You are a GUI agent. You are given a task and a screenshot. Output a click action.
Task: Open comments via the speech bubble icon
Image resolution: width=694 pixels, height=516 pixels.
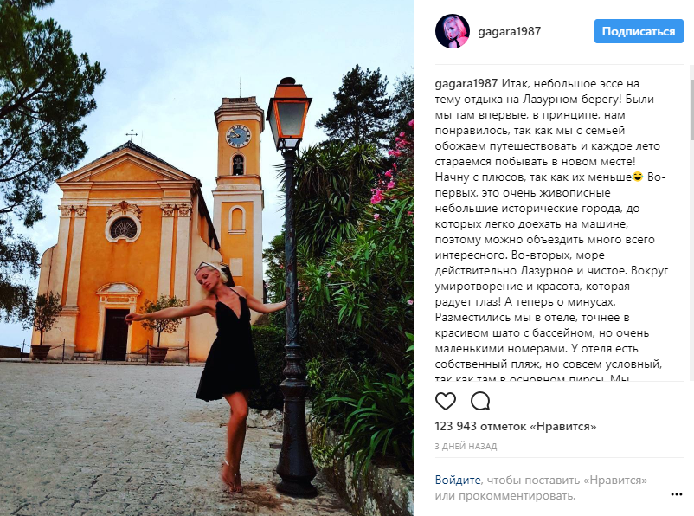point(480,401)
